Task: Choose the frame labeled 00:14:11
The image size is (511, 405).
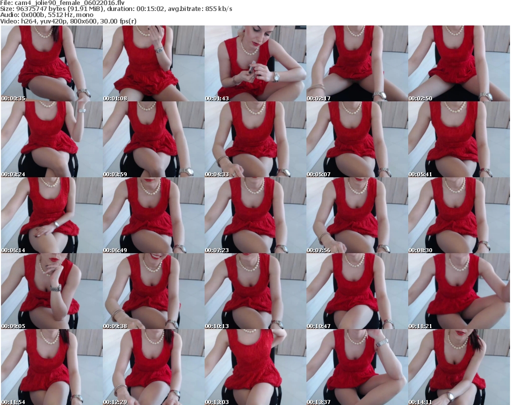Action: [x=459, y=367]
